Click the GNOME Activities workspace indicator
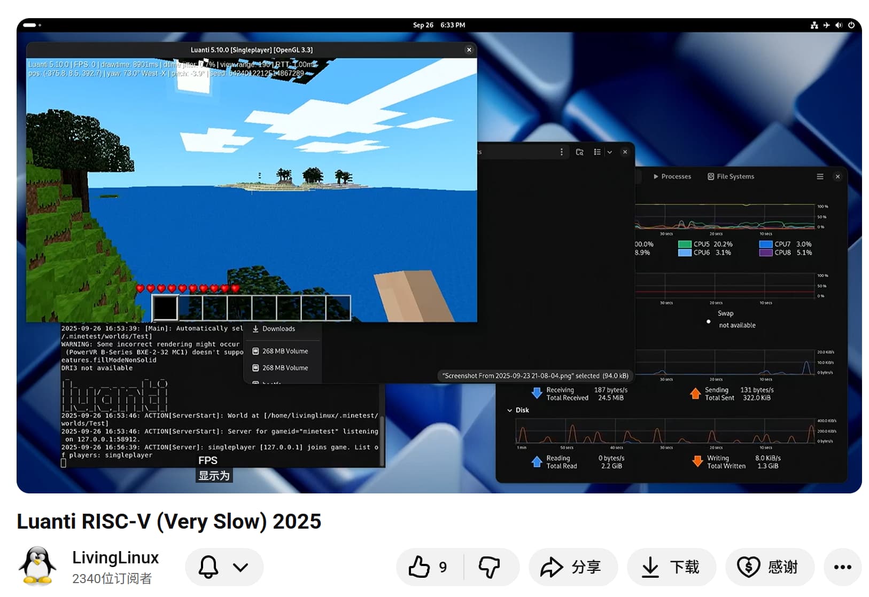The width and height of the screenshot is (869, 597). click(x=32, y=25)
